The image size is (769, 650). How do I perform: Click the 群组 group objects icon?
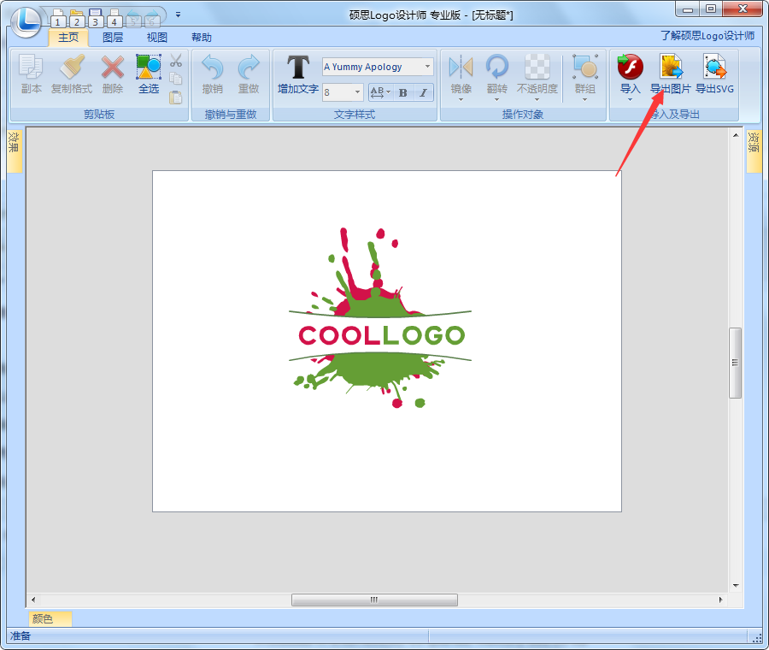(585, 74)
